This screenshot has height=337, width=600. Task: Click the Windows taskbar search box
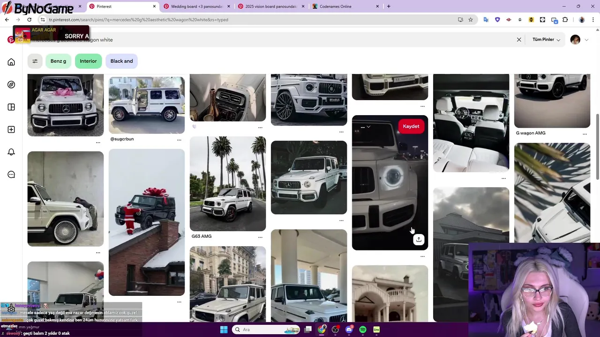coord(267,330)
